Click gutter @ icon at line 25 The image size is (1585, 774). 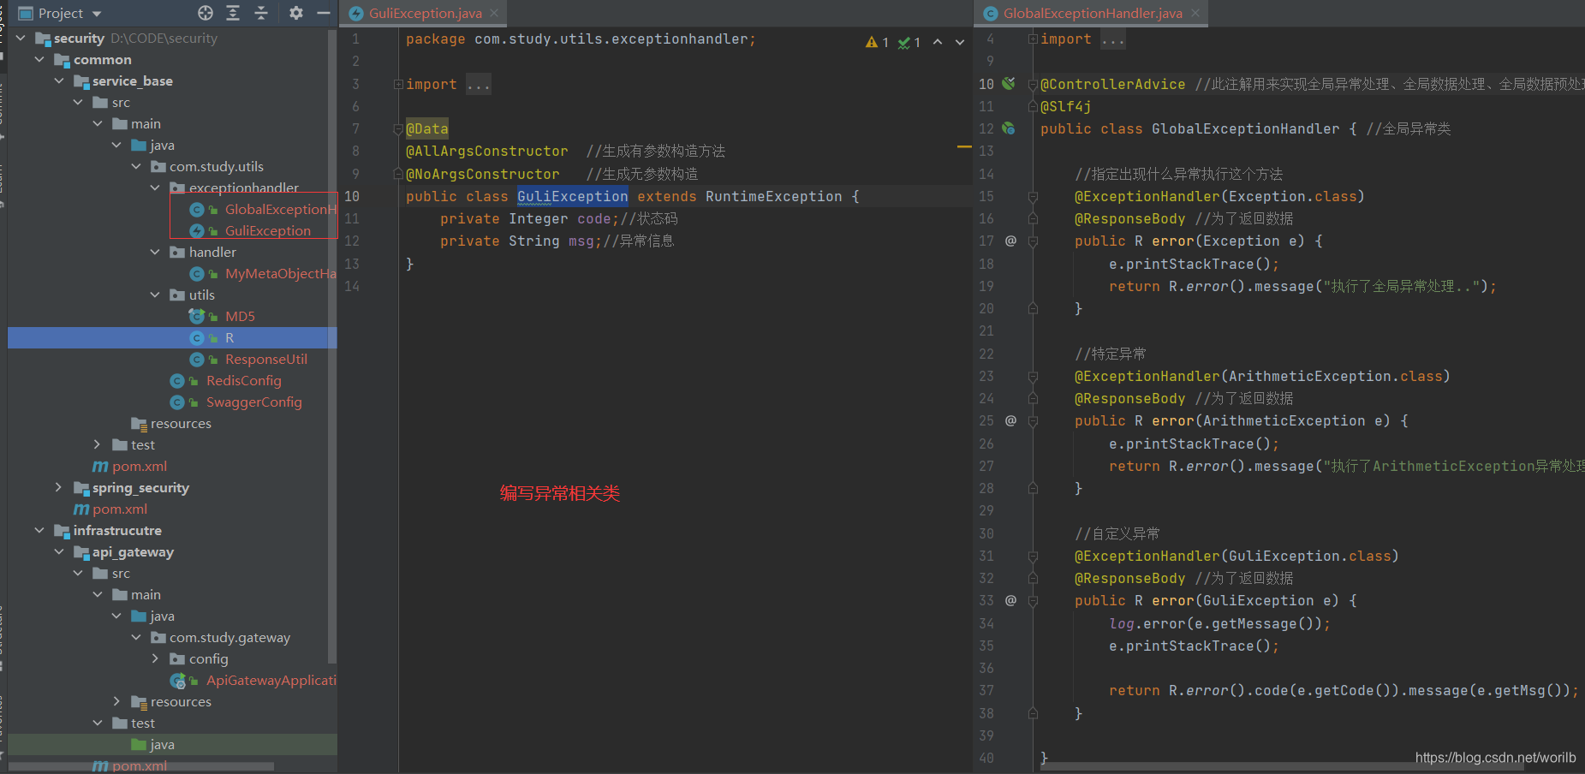[x=1010, y=420]
